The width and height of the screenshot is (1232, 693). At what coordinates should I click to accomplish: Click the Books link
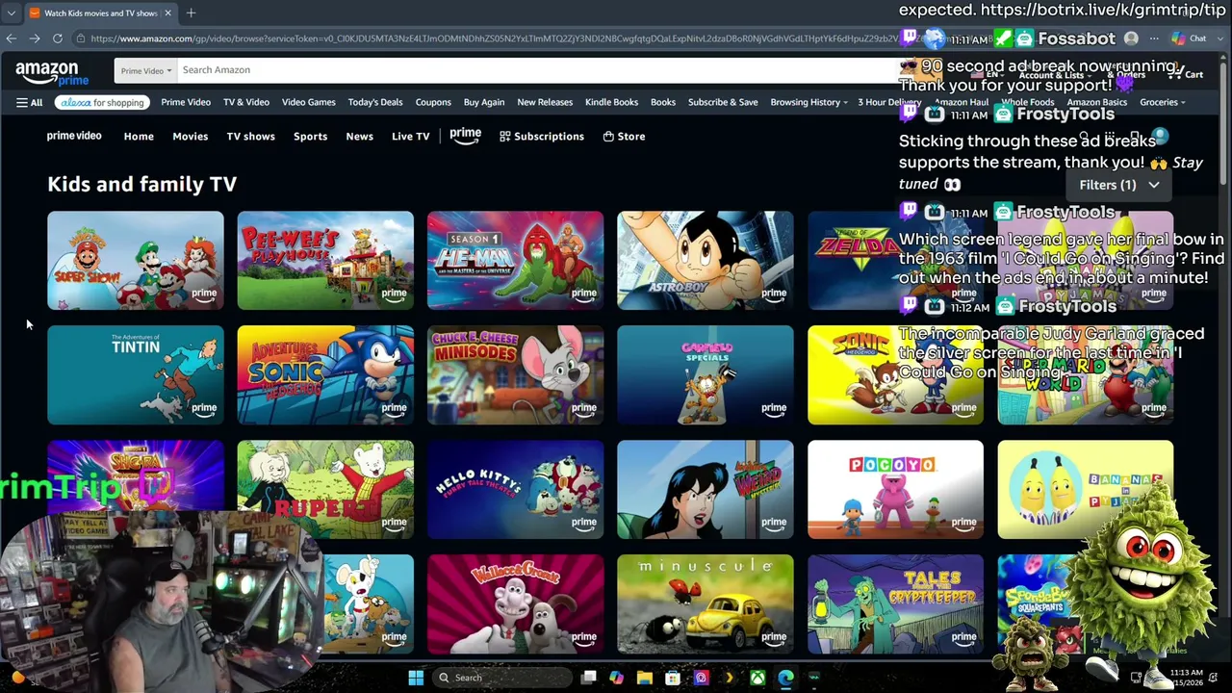click(x=663, y=102)
